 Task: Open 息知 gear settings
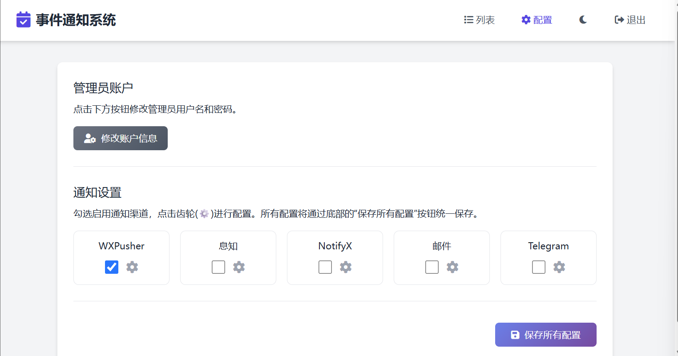239,267
